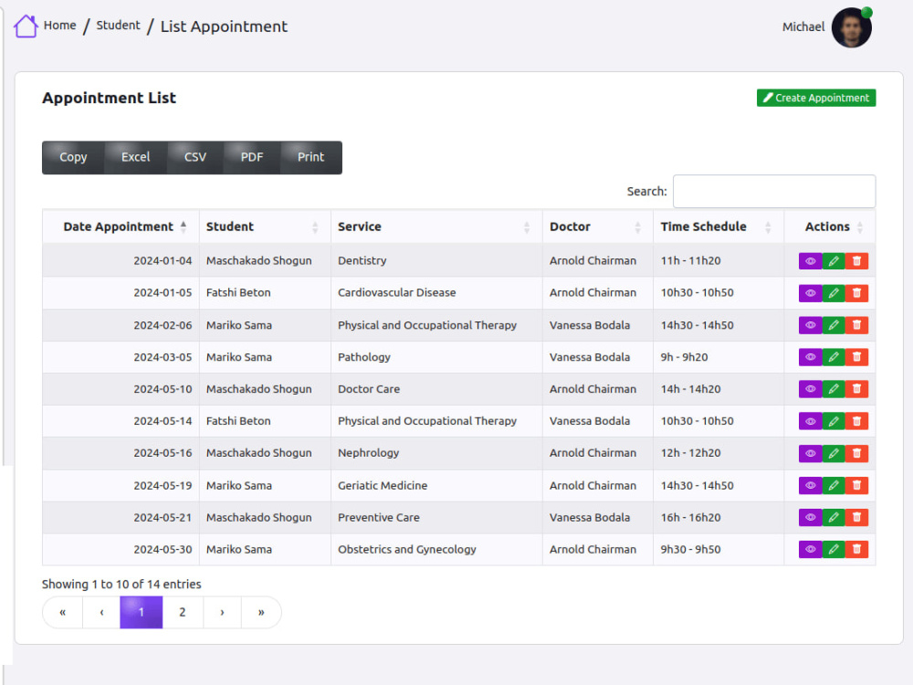
Task: Click the Home house icon
Action: [26, 26]
